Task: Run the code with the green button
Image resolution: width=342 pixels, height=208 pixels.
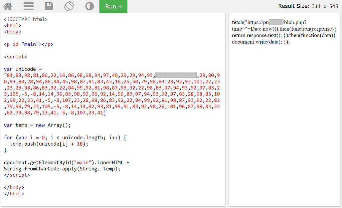Action: [113, 7]
